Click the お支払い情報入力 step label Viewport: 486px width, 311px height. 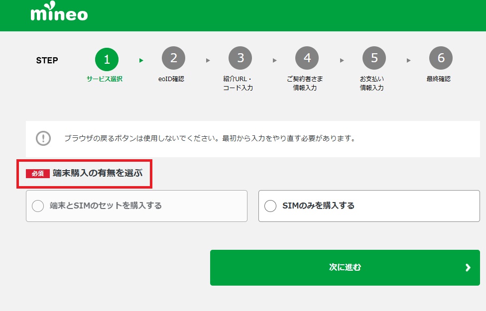click(x=371, y=83)
